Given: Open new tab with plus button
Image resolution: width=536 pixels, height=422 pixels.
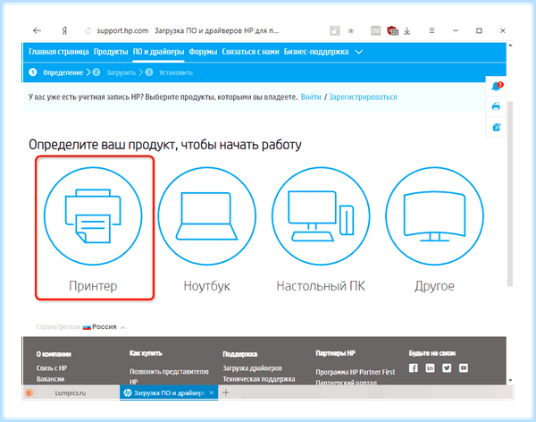Looking at the screenshot, I should [226, 392].
